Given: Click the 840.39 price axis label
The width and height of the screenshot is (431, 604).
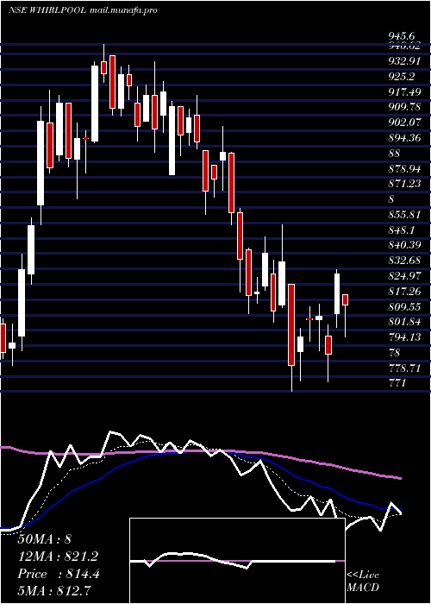Looking at the screenshot, I should 404,245.
